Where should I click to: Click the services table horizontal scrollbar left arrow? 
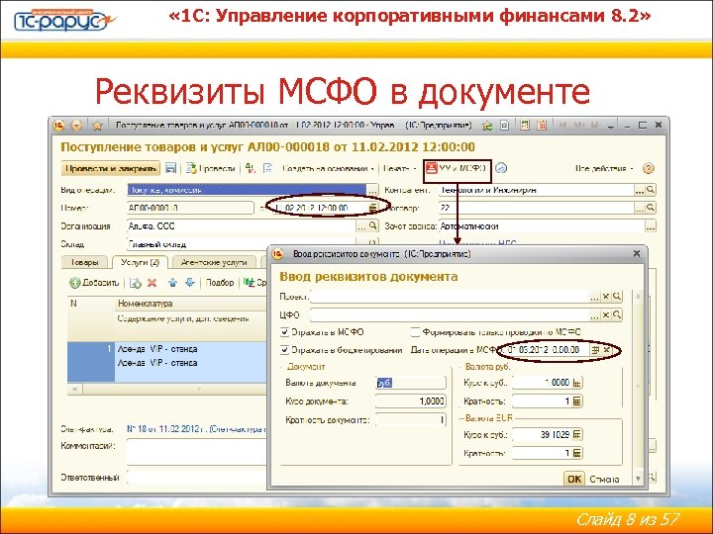click(x=75, y=390)
